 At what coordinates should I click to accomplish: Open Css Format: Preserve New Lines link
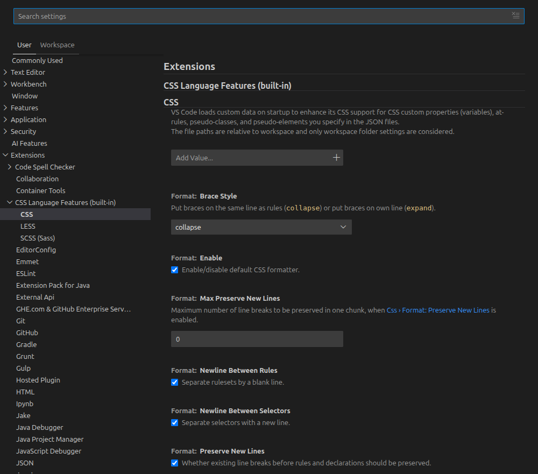pyautogui.click(x=438, y=310)
